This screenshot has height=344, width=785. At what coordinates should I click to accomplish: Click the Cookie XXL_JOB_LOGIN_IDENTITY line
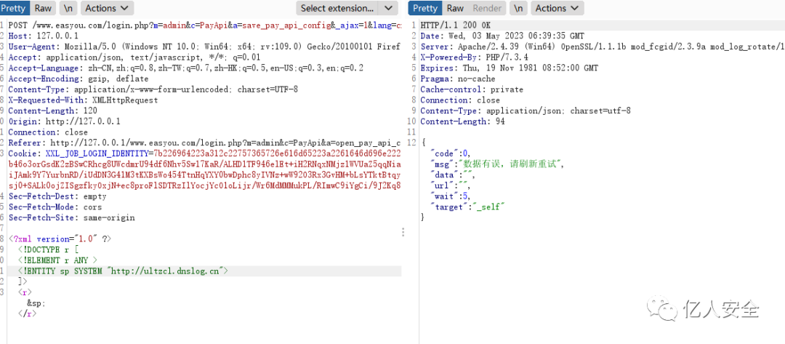coord(205,153)
